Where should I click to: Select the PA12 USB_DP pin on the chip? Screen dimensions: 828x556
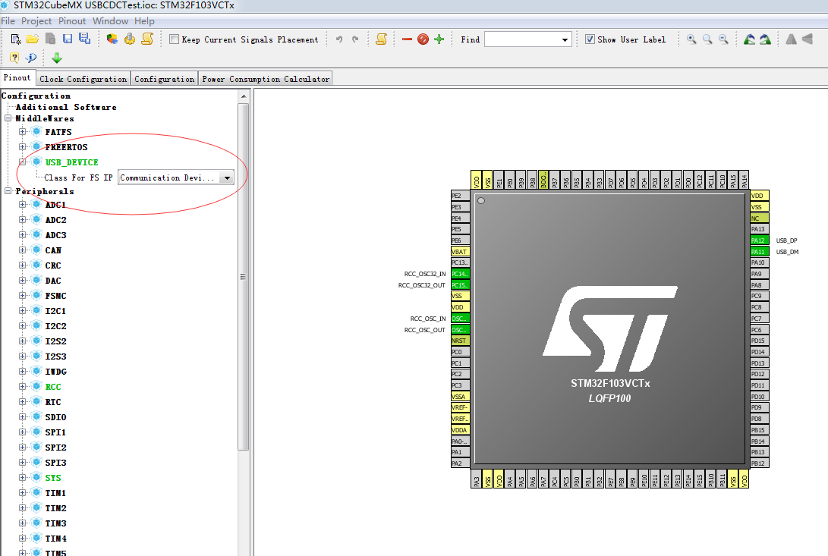(759, 240)
